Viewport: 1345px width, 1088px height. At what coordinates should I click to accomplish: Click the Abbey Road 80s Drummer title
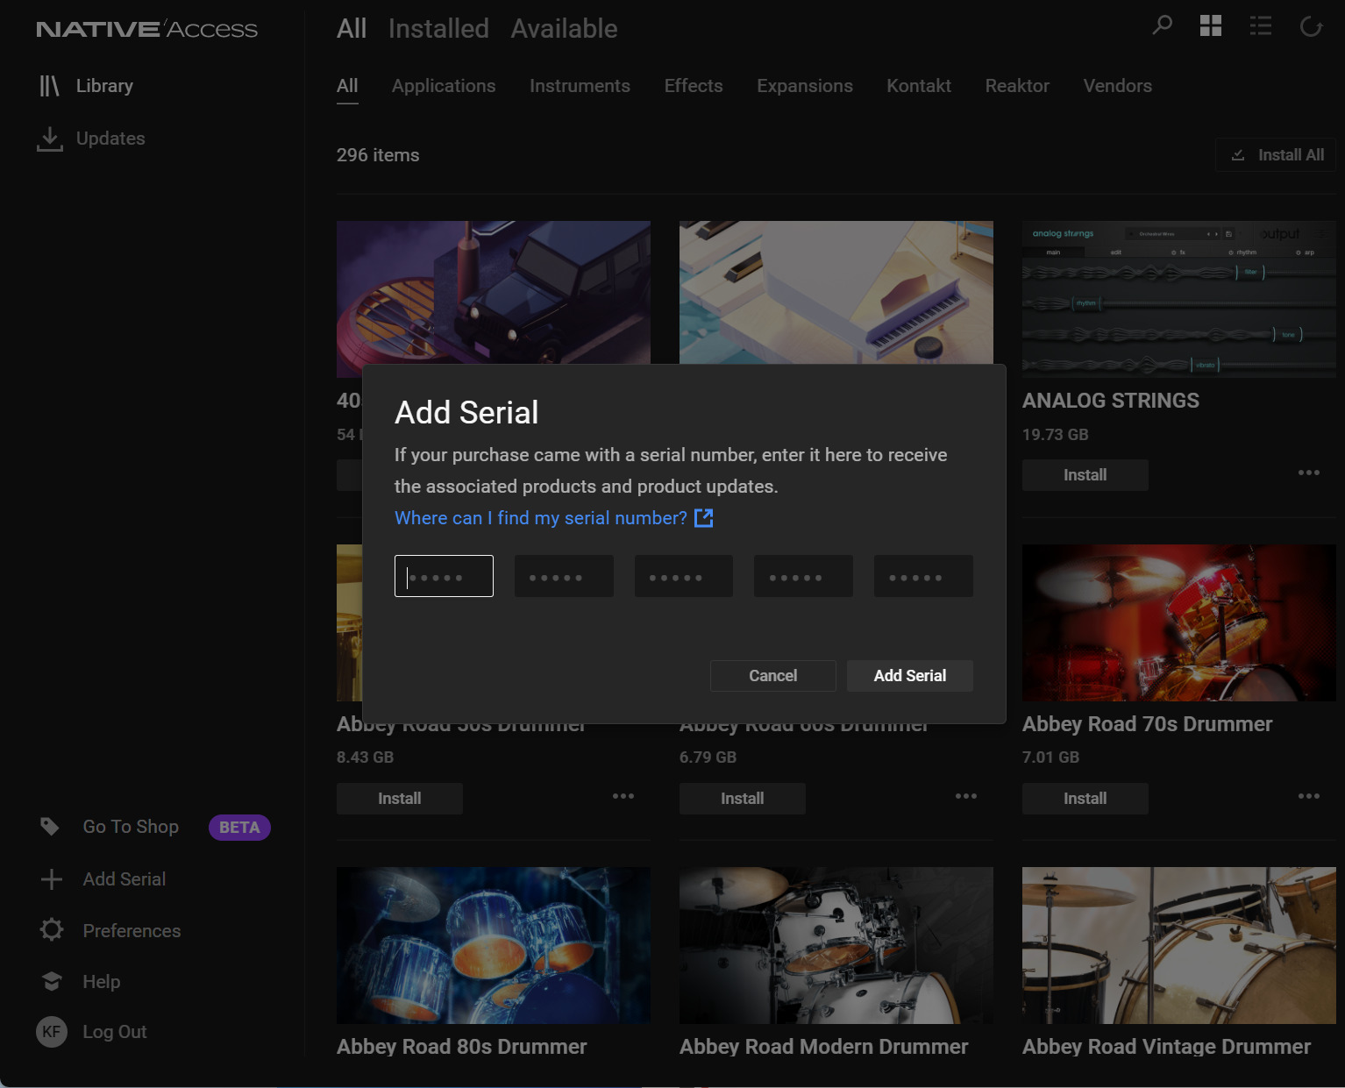[x=462, y=1047]
